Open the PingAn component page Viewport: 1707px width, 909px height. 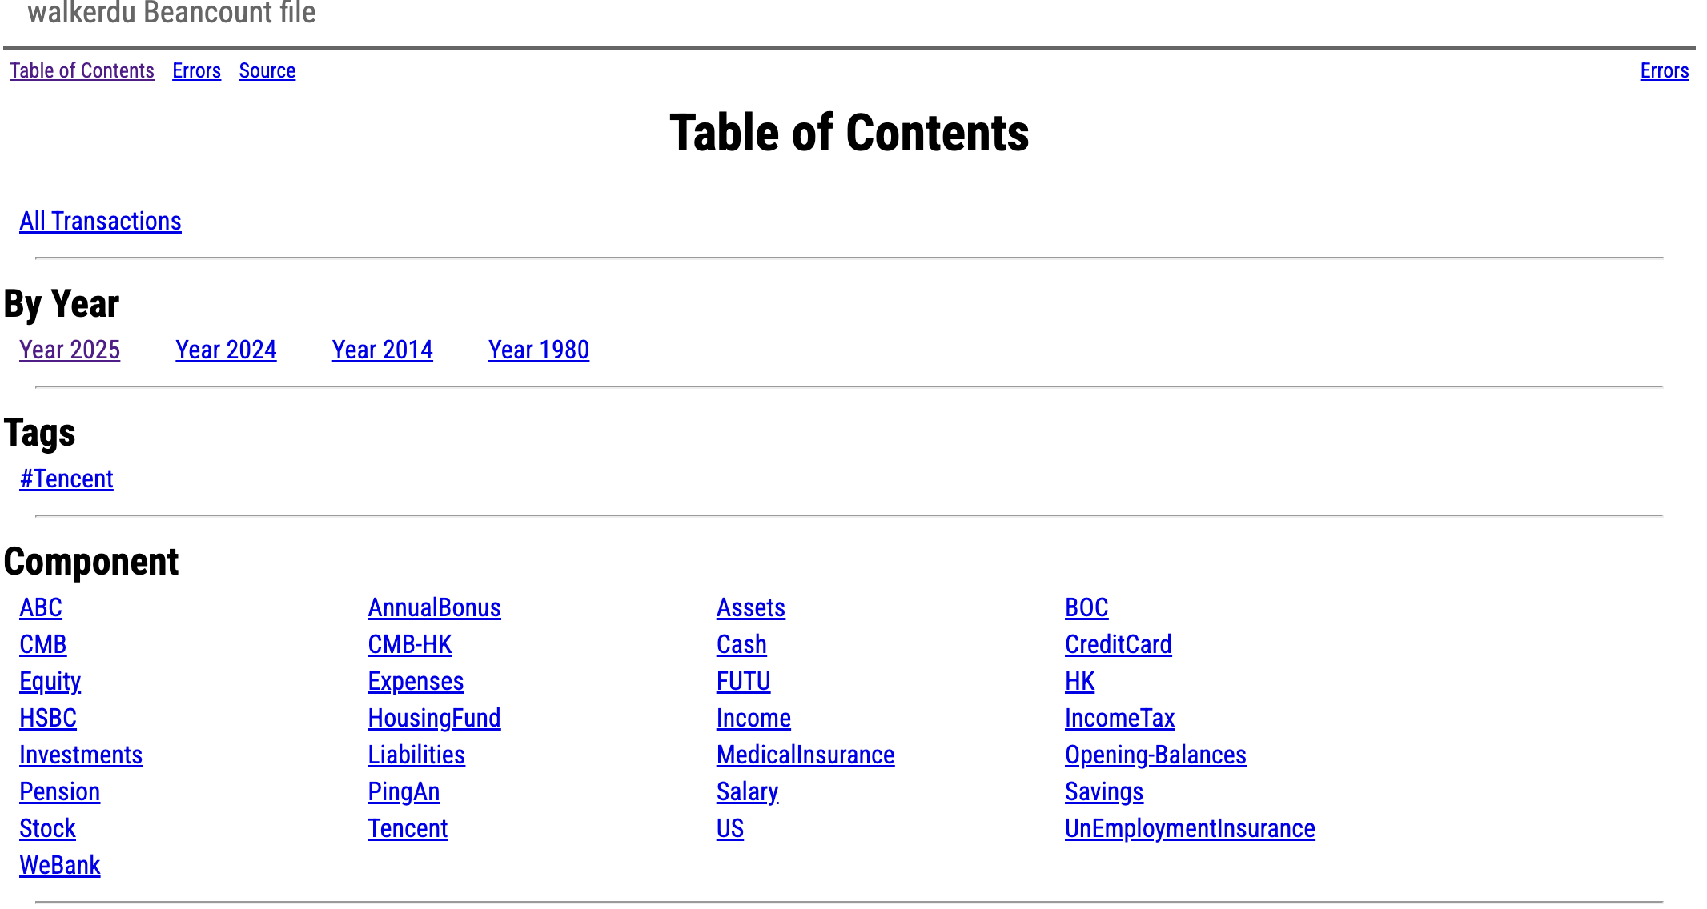coord(404,791)
